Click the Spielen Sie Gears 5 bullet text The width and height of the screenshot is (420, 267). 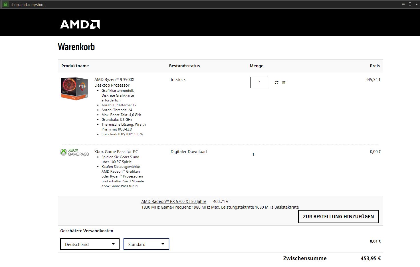click(x=120, y=159)
